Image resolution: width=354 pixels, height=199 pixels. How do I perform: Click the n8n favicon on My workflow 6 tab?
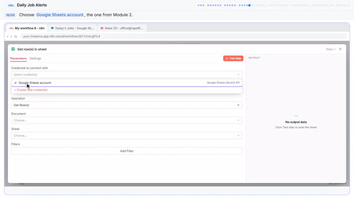tap(11, 28)
